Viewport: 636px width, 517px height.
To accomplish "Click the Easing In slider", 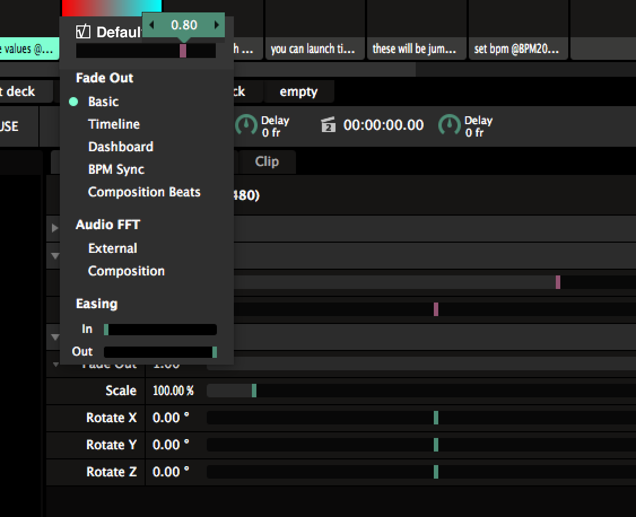I will tap(160, 330).
